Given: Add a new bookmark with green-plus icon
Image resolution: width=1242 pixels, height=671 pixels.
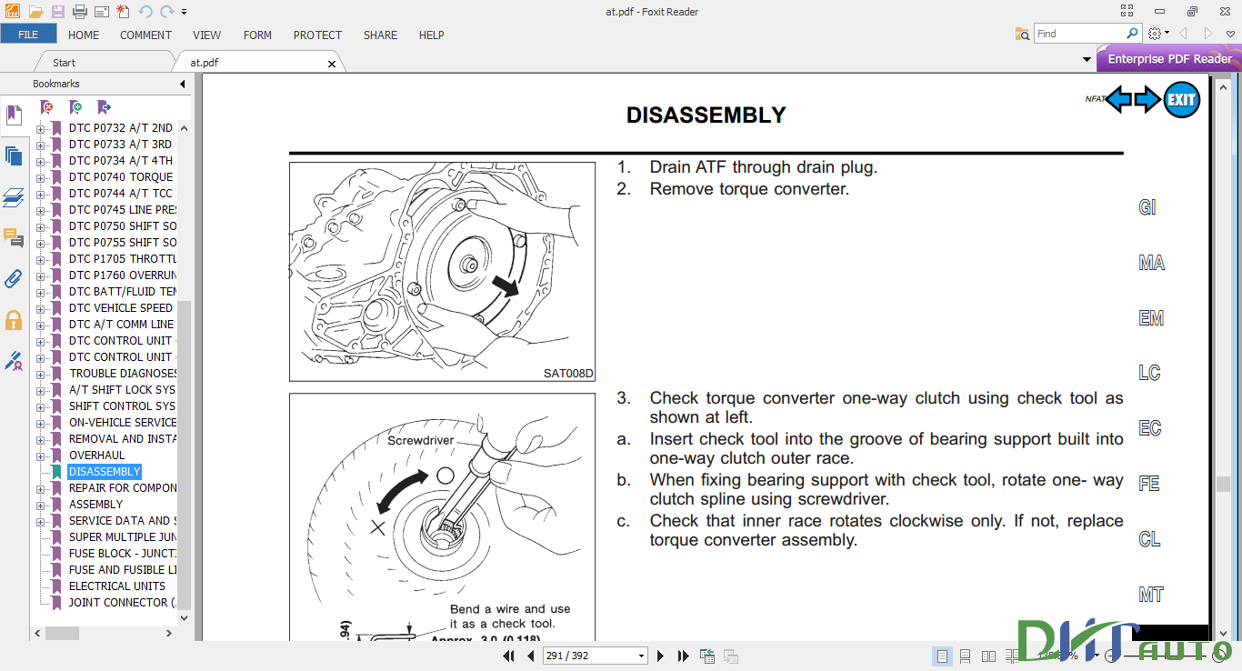Looking at the screenshot, I should (75, 107).
